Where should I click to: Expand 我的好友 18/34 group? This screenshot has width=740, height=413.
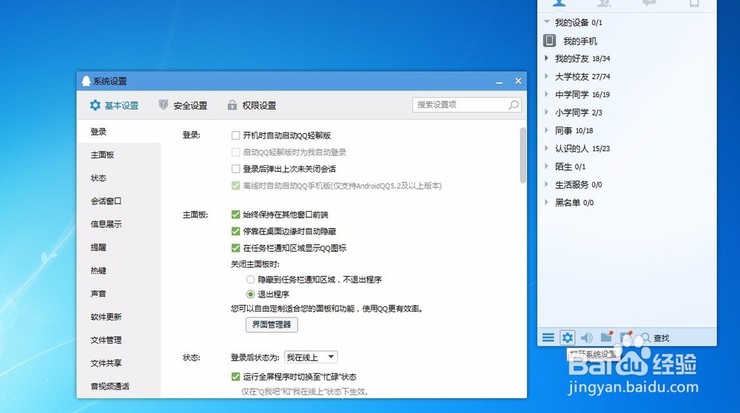pos(547,58)
